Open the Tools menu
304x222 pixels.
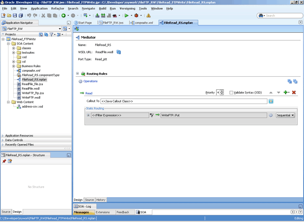pos(143,8)
